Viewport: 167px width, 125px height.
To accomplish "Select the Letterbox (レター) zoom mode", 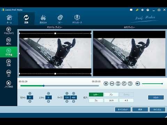I will (x=96, y=94).
